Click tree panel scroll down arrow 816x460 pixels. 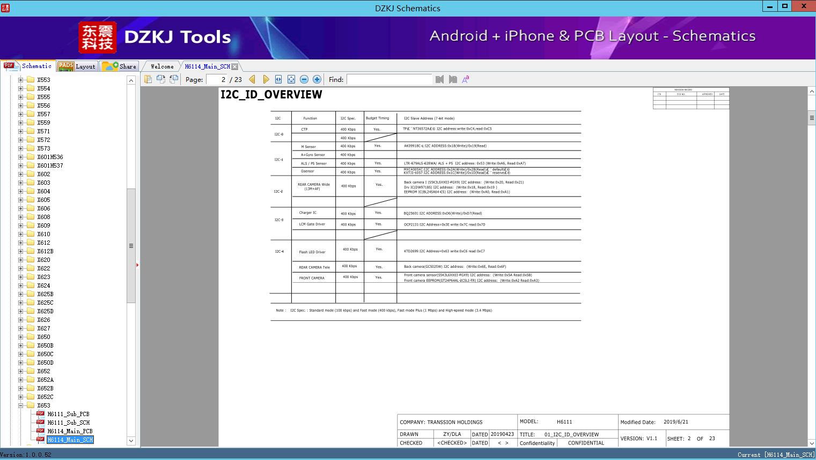pyautogui.click(x=131, y=441)
